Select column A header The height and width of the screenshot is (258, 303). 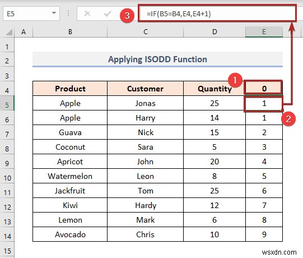(24, 32)
